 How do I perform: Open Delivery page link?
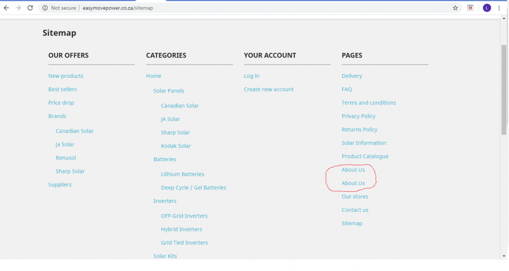352,76
